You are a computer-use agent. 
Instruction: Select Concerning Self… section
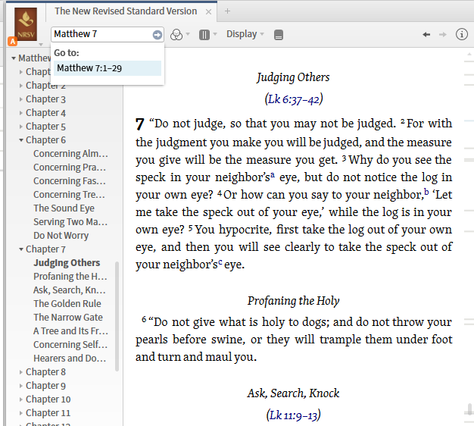[70, 344]
